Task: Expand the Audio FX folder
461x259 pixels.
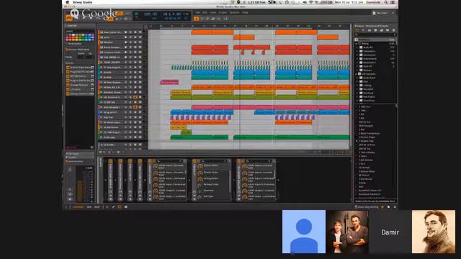Action: coord(357,47)
